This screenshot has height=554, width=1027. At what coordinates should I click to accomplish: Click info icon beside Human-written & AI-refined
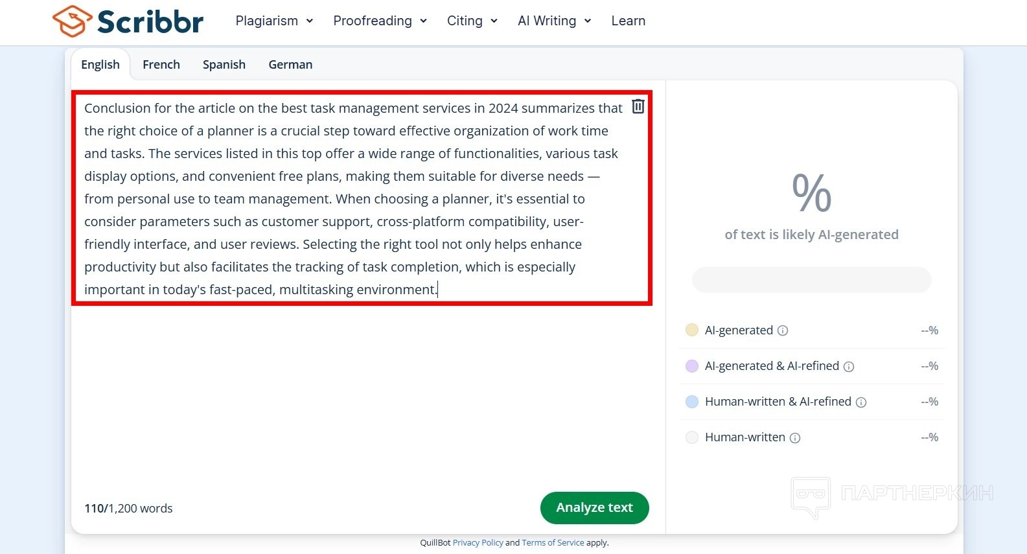pos(861,402)
